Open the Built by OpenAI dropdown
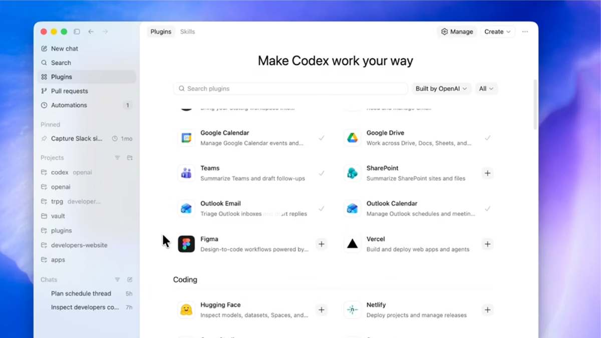The image size is (601, 338). (441, 89)
